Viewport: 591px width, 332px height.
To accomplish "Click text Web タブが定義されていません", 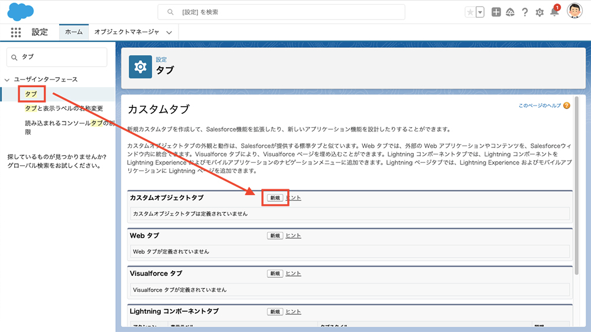I will [171, 252].
